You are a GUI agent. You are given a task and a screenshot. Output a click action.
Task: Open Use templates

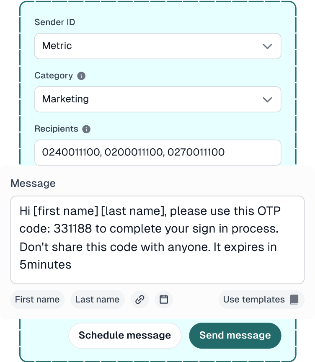click(254, 300)
